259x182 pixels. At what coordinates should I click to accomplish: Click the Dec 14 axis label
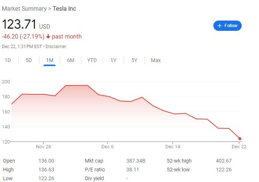173,147
